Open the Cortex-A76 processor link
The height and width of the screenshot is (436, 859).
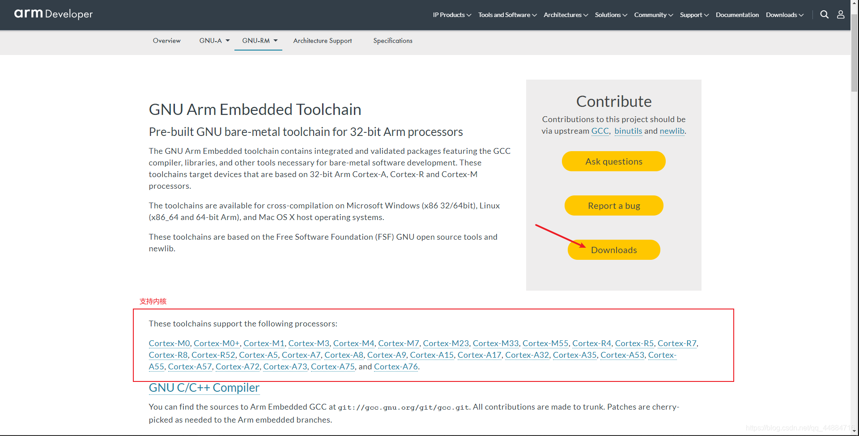(396, 367)
